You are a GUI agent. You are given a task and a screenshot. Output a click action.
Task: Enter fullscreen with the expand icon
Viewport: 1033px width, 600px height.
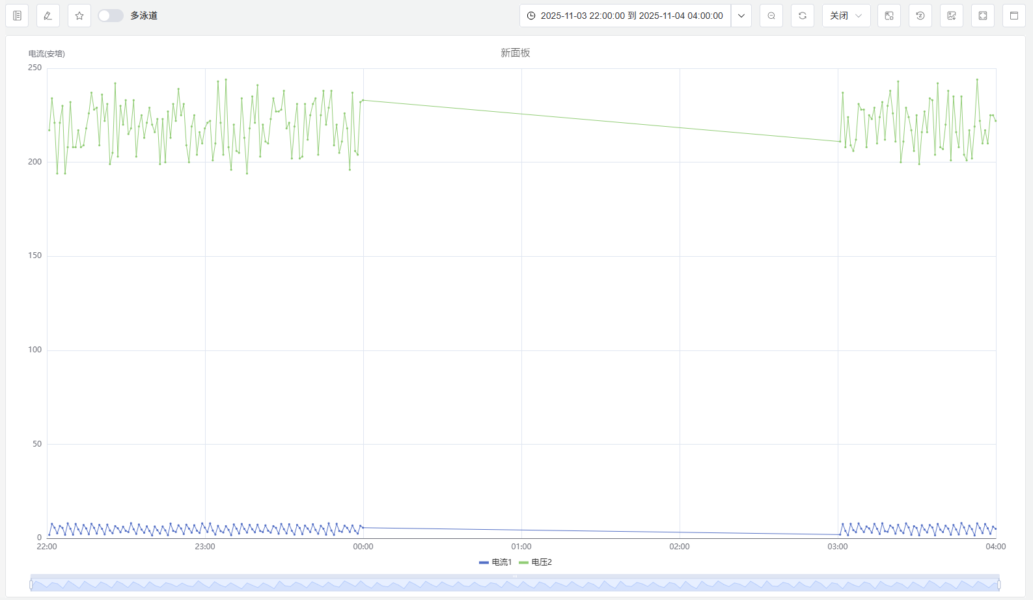click(983, 16)
